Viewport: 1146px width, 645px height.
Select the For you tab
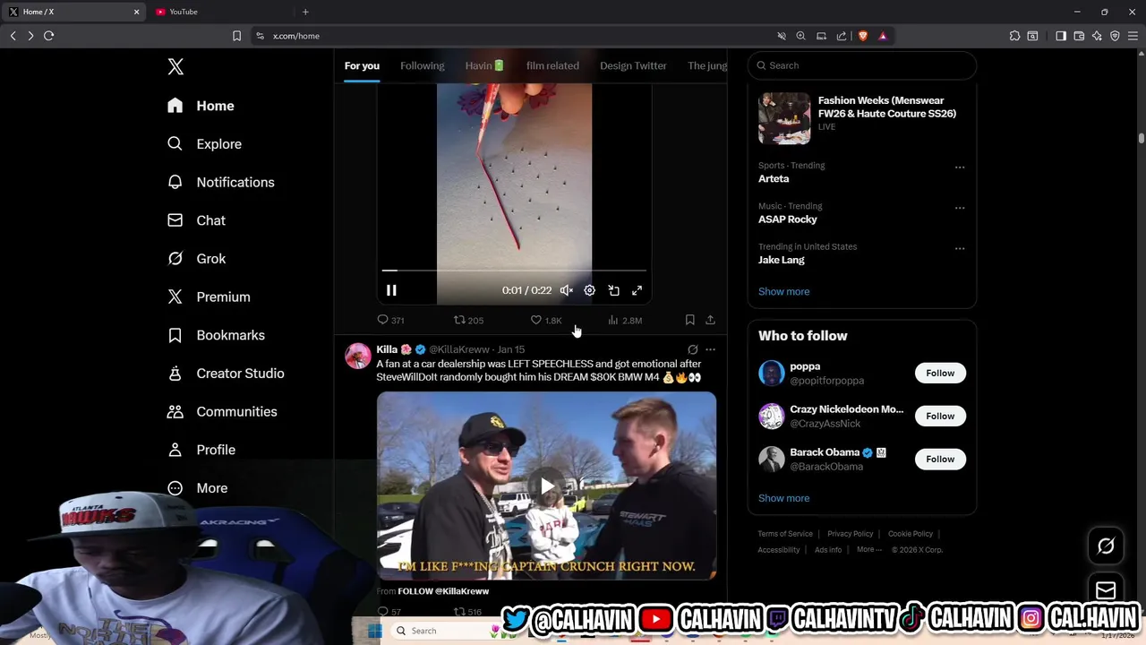pos(362,65)
